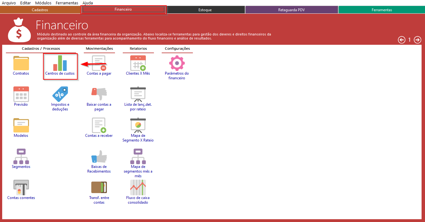Screen dimensions: 425x222
Task: Open the Previsão calendar icon
Action: (x=21, y=94)
